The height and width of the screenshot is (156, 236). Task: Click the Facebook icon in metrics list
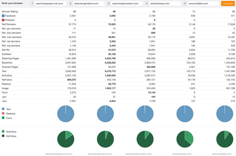[3, 16]
